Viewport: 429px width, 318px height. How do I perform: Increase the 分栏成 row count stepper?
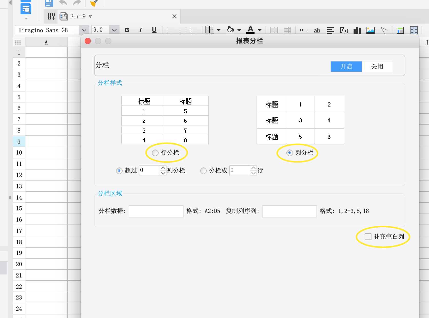pyautogui.click(x=254, y=168)
